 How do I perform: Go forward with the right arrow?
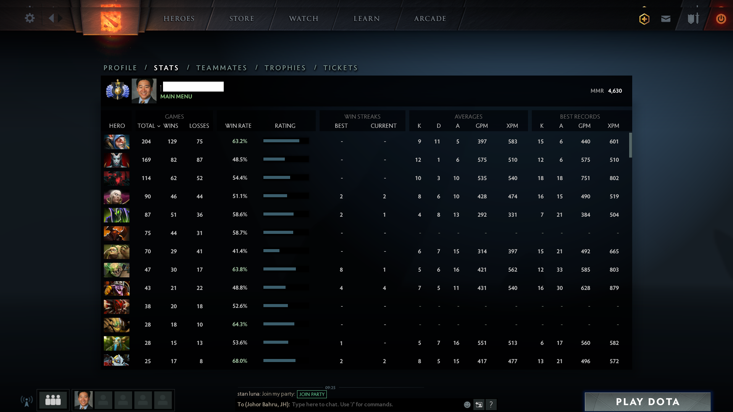coord(60,18)
